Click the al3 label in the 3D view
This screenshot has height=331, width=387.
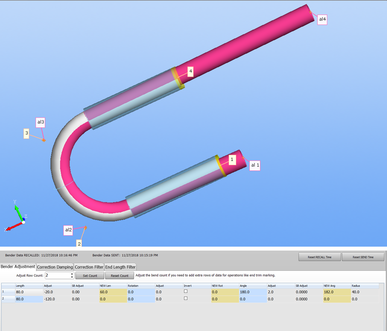coord(41,122)
